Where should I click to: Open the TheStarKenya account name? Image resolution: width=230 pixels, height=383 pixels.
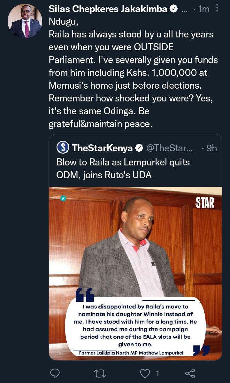pos(102,148)
